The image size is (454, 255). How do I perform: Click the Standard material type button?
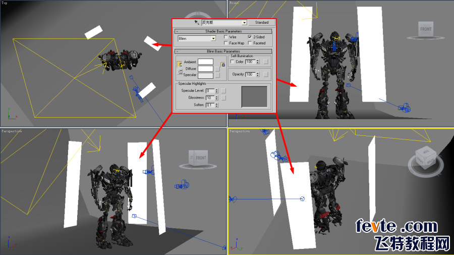click(x=261, y=22)
